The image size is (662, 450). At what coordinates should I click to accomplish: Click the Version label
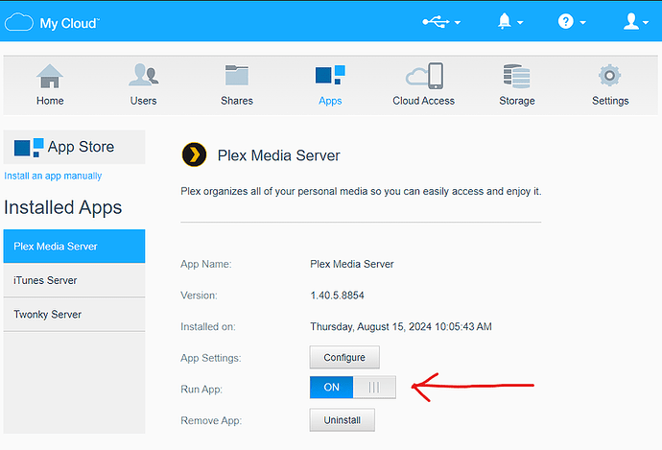pos(199,296)
